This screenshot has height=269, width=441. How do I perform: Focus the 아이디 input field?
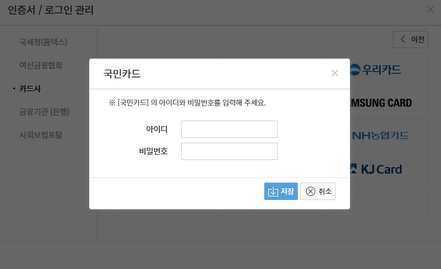229,129
